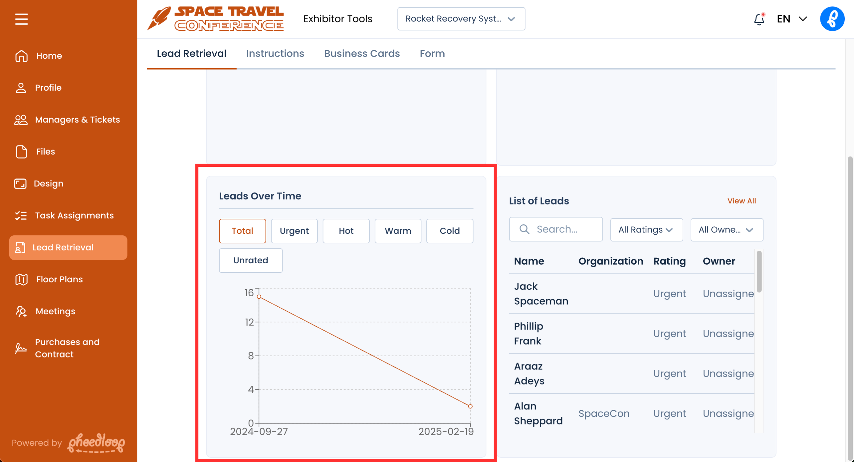This screenshot has height=462, width=854.
Task: Click the chart data point at 2025-02-19
Action: point(470,406)
